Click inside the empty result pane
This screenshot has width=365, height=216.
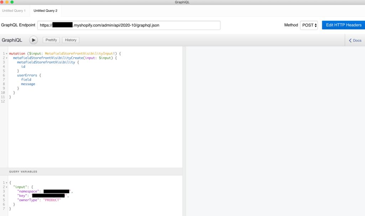point(276,131)
